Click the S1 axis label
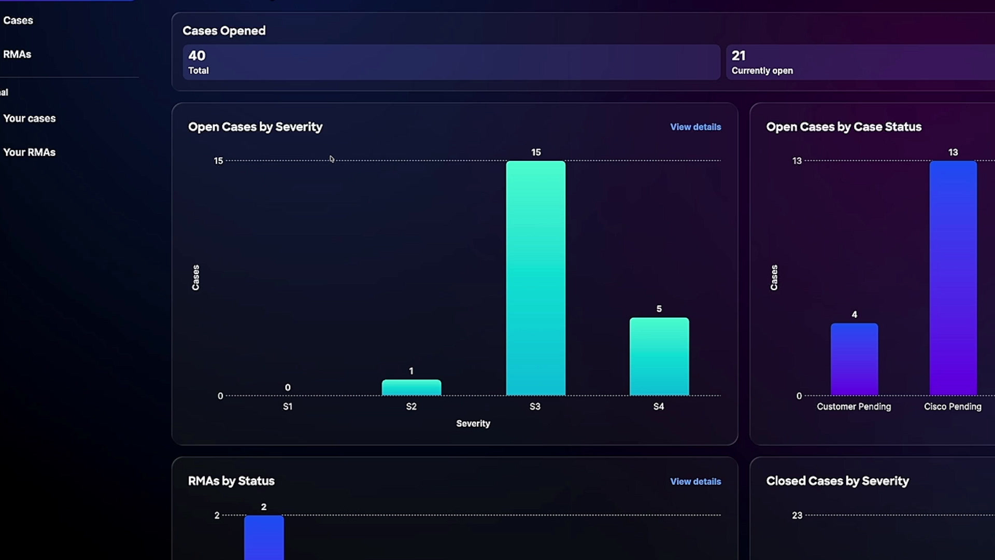The image size is (995, 560). 288,407
